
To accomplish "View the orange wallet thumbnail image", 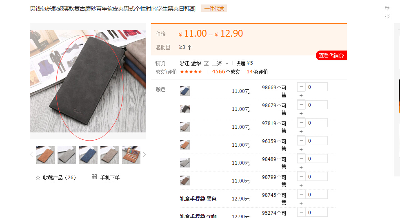I will pos(45,155).
